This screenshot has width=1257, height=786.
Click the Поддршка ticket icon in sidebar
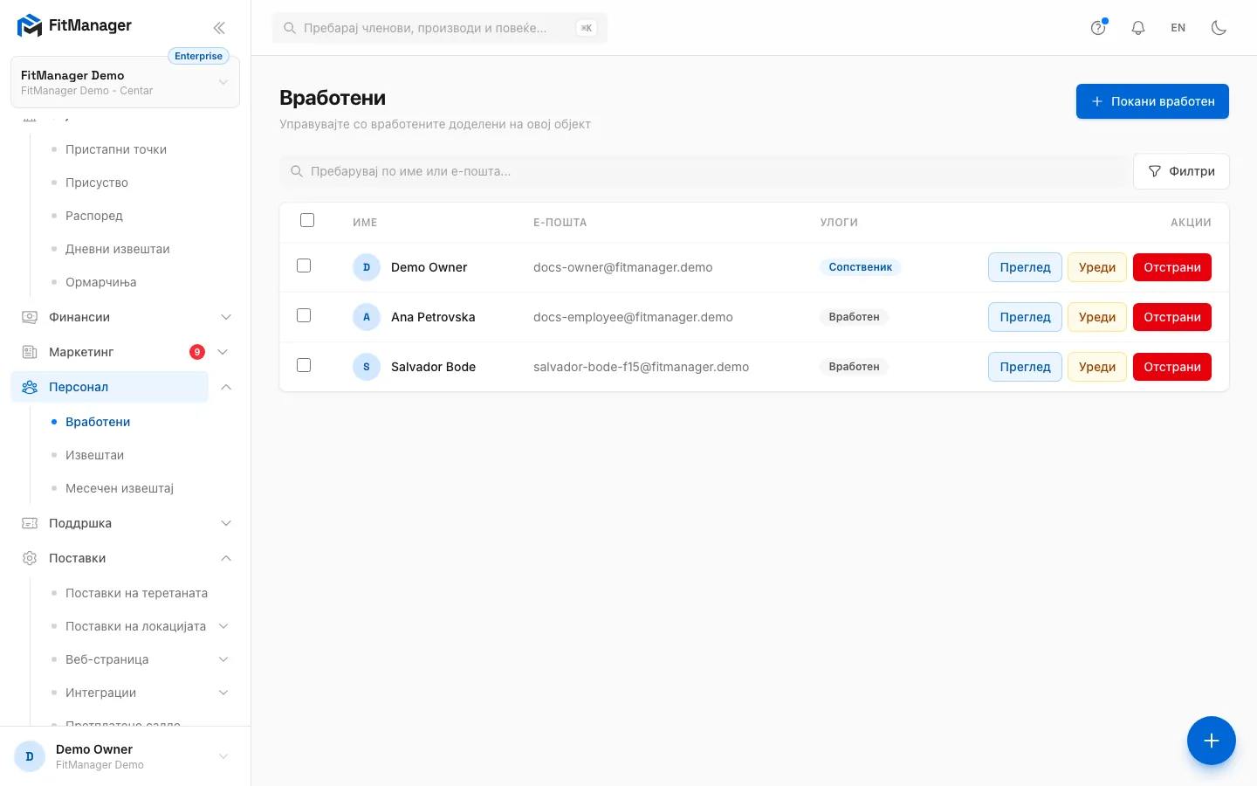coord(30,523)
